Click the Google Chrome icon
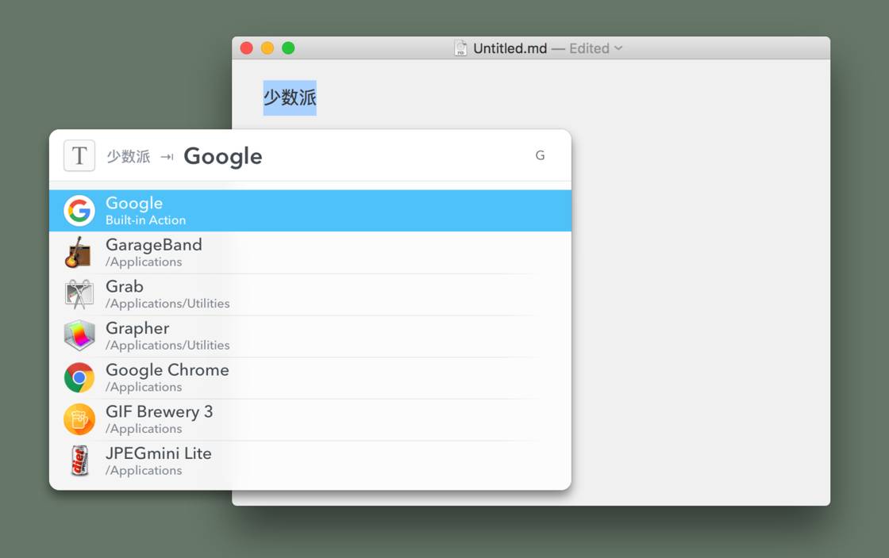889x558 pixels. (79, 377)
